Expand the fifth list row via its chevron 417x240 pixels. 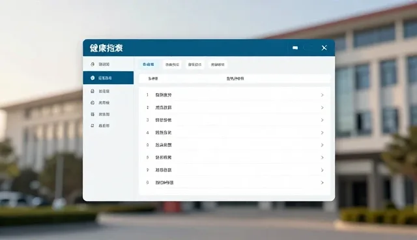322,145
